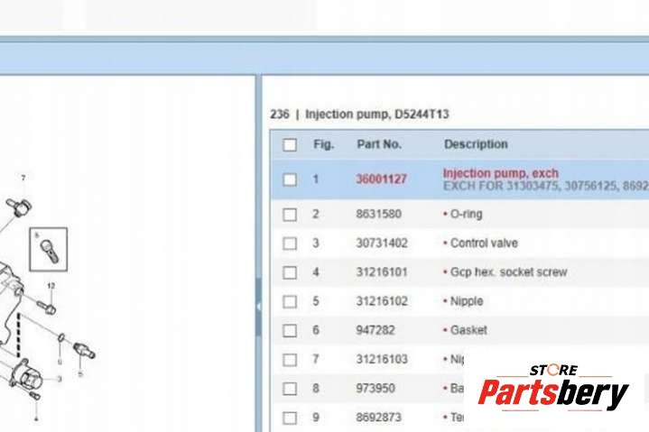Click the Partsbery store logo
This screenshot has height=432, width=649.
[x=552, y=389]
